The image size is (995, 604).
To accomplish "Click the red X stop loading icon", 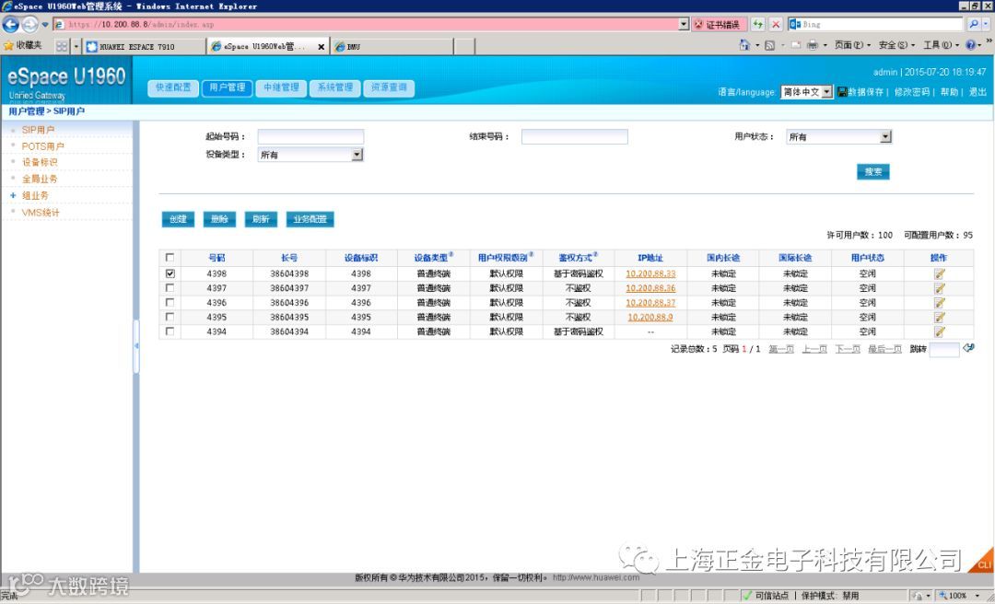I will coord(776,25).
